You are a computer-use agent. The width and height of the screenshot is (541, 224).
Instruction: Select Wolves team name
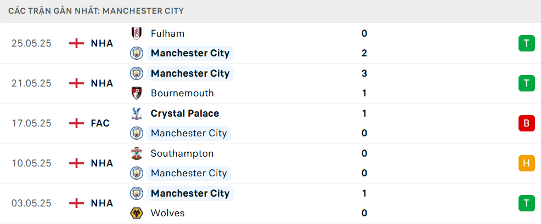(x=168, y=213)
